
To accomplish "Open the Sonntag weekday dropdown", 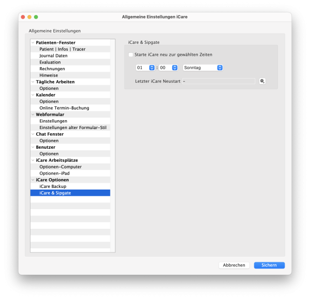I will [203, 68].
